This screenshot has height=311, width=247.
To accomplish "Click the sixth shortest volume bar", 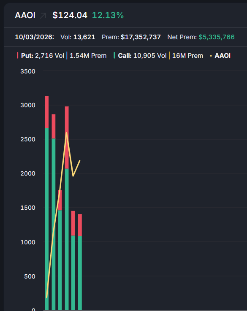I will 80,262.
